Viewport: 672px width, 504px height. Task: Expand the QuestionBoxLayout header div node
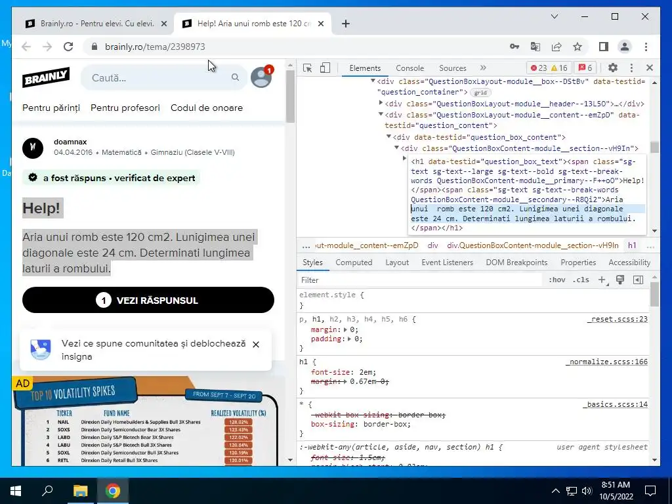pyautogui.click(x=381, y=103)
